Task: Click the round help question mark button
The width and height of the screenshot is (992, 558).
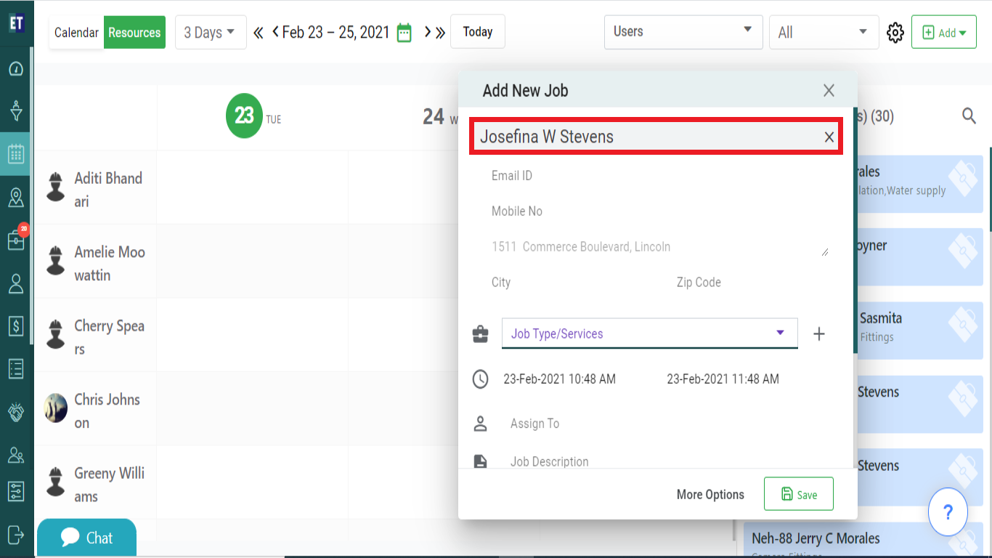Action: [948, 512]
